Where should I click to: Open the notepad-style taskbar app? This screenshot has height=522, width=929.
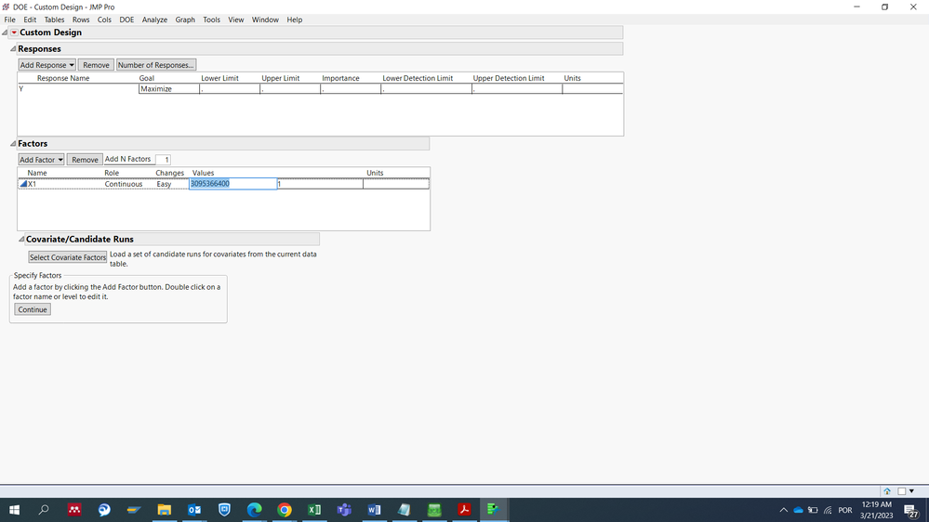405,510
